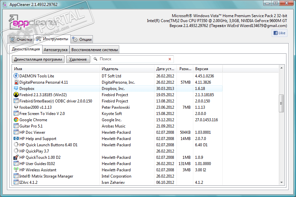Clear search with the red X icon

[x=170, y=59]
